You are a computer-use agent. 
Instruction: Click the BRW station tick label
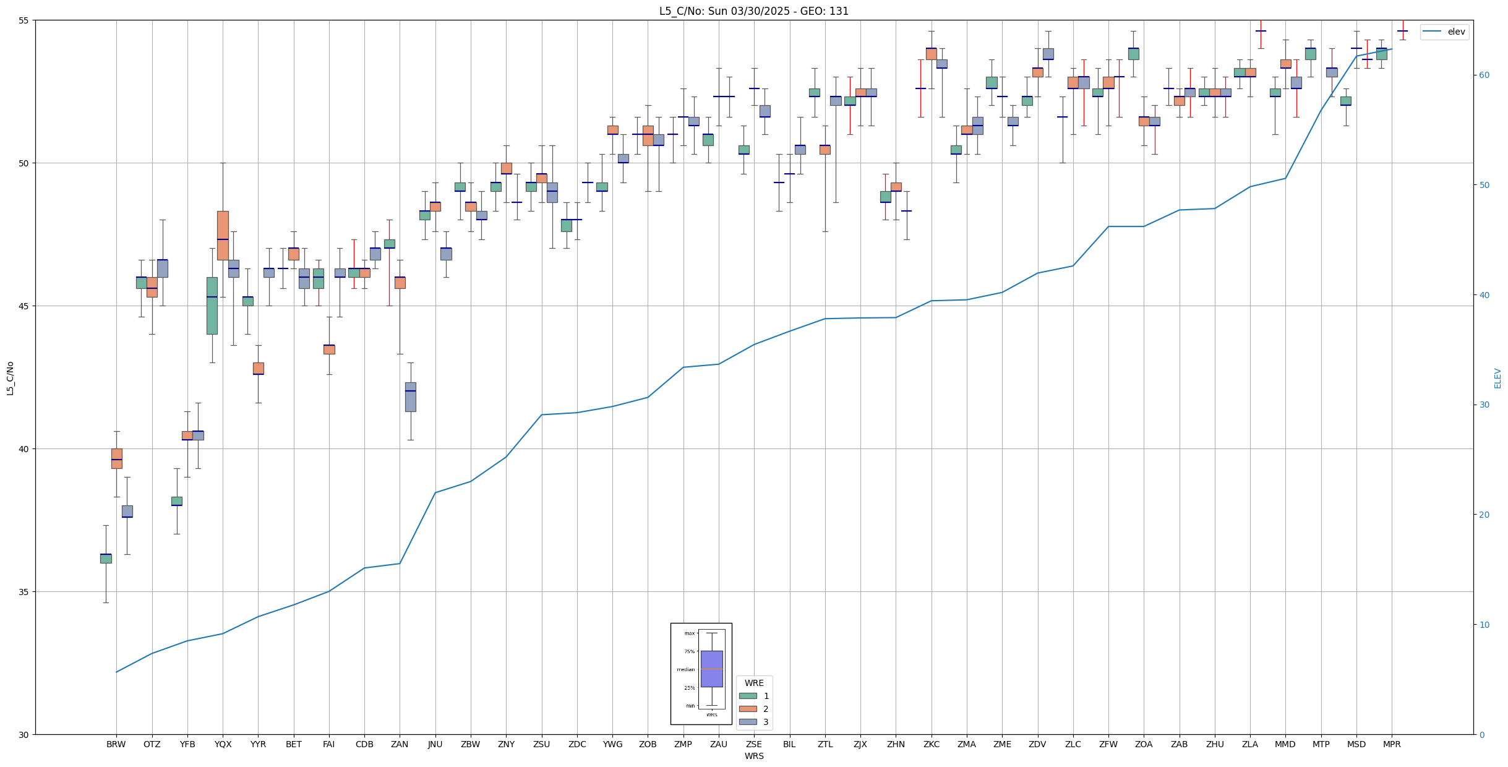coord(116,744)
